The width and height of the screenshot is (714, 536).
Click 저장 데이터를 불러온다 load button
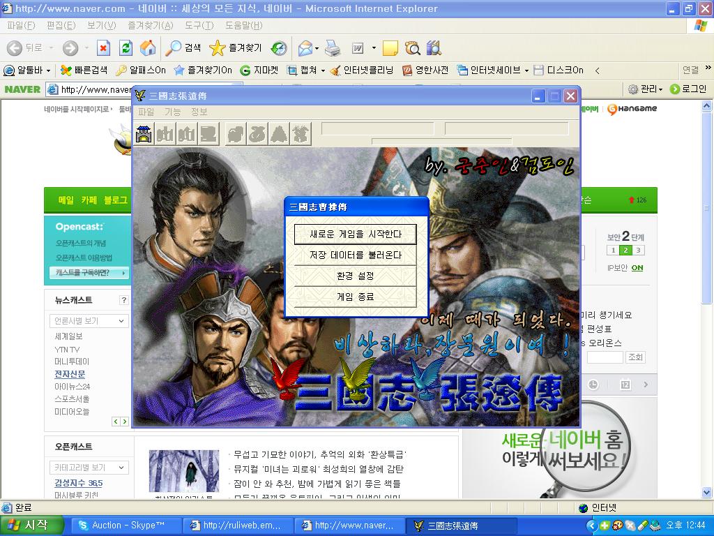(x=356, y=255)
